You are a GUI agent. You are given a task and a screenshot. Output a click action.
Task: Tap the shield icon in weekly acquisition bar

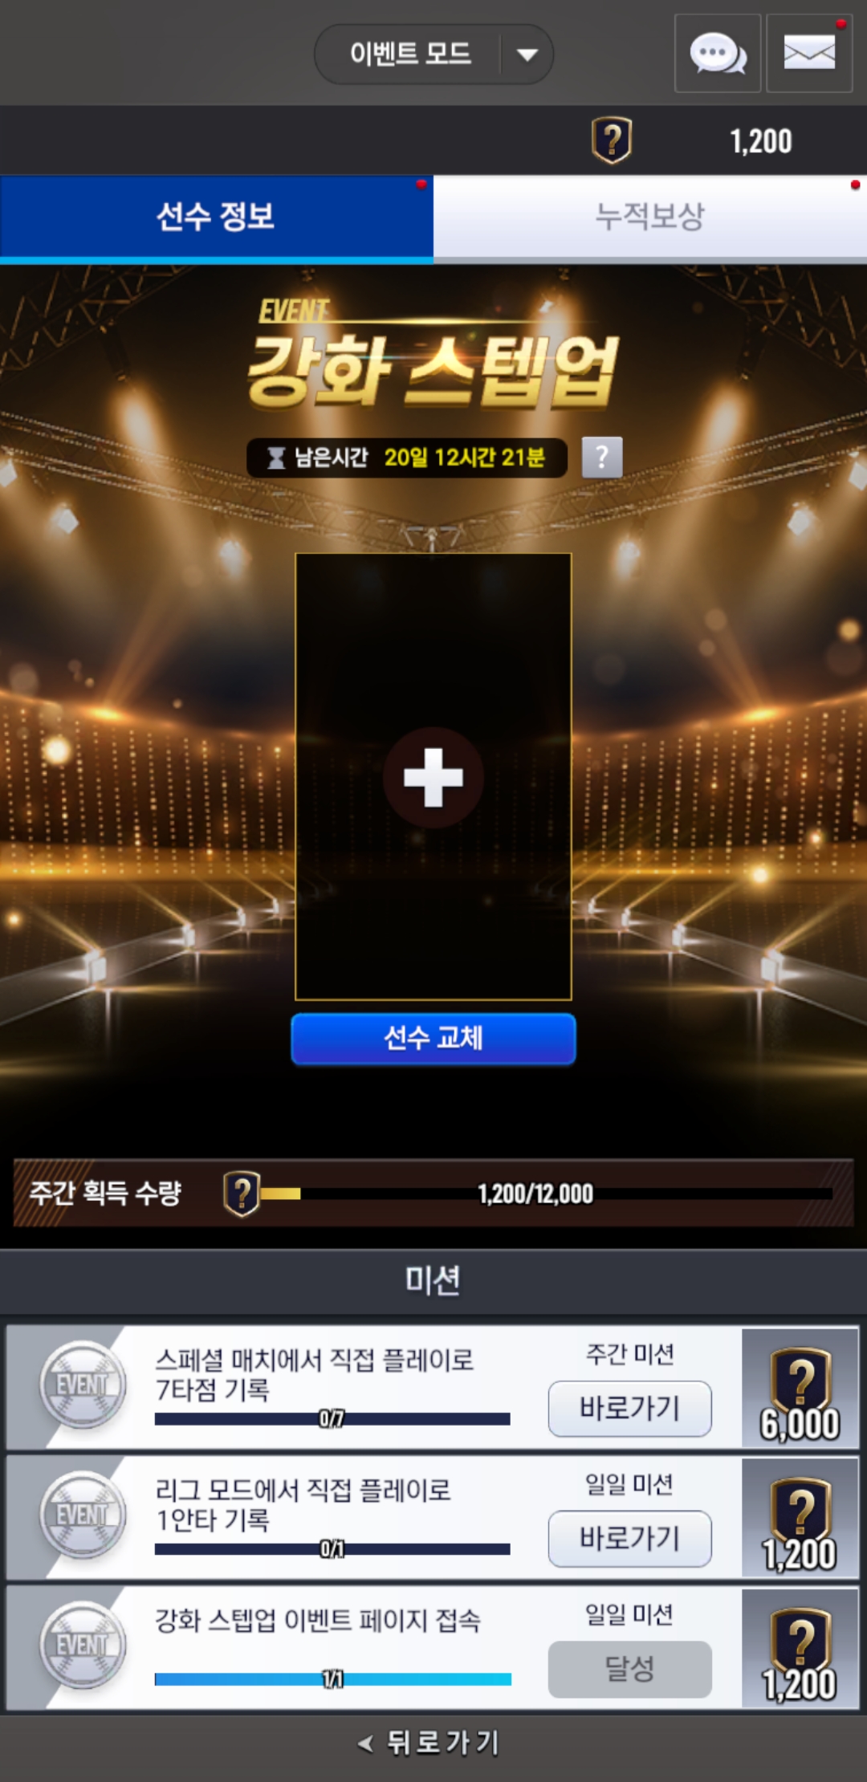242,1193
